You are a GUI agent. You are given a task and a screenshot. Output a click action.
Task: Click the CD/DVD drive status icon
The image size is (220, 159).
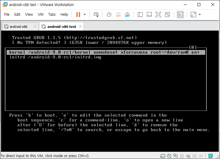pos(169,156)
